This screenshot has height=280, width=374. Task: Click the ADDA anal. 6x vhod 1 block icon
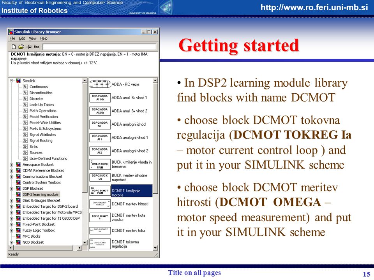(100, 98)
